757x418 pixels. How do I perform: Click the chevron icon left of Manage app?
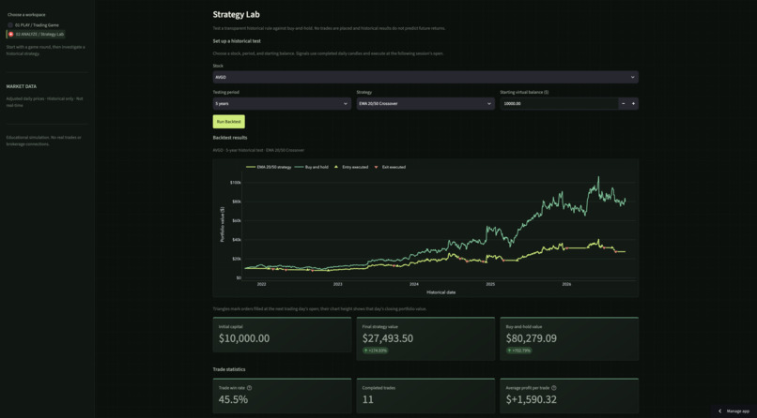pos(720,411)
